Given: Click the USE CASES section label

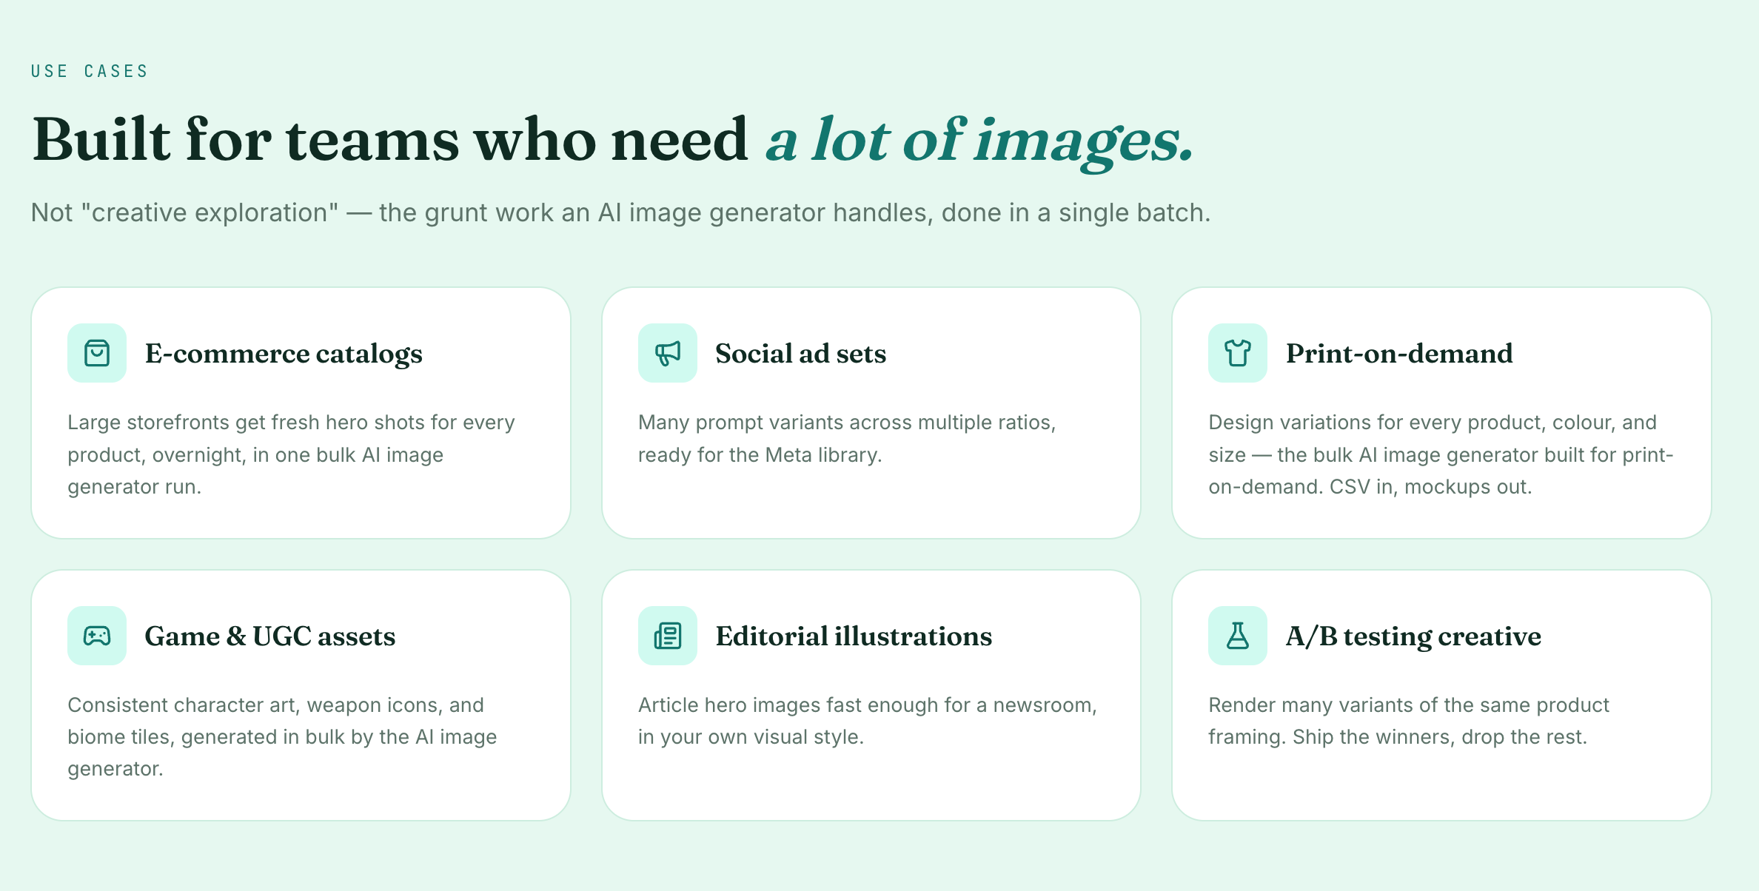Looking at the screenshot, I should 90,71.
